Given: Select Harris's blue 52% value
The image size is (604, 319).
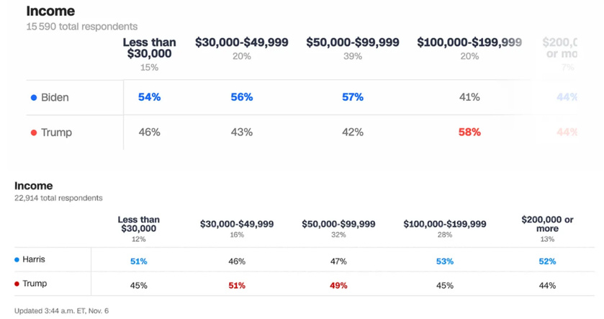Looking at the screenshot, I should (x=547, y=261).
